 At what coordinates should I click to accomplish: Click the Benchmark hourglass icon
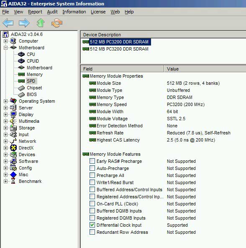pos(13,181)
